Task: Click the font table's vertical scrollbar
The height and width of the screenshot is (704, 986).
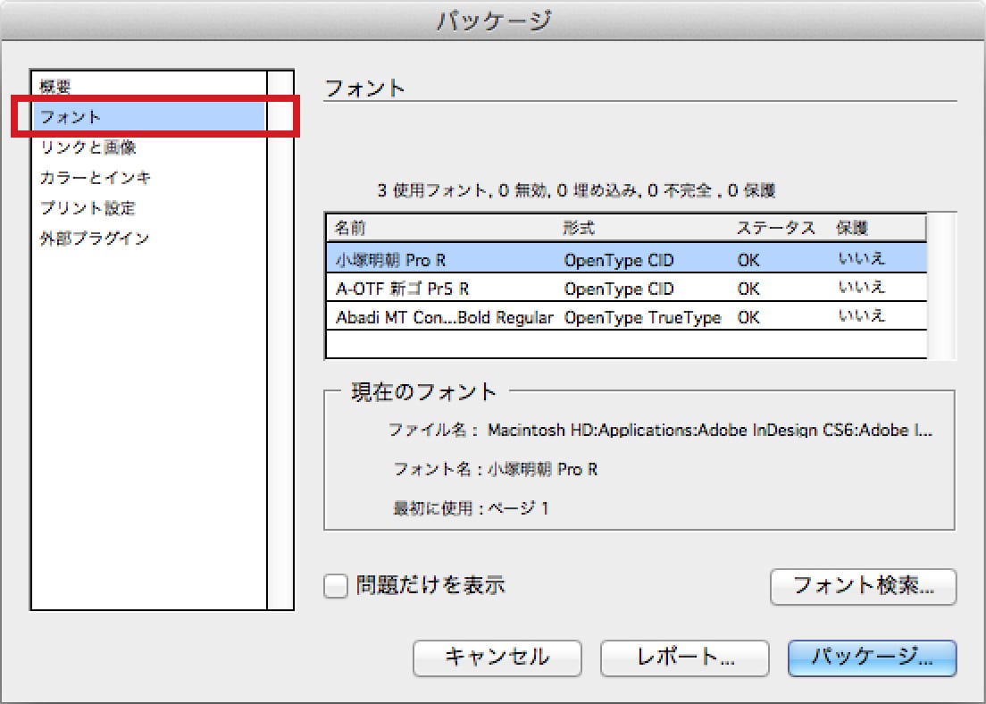Action: (x=941, y=286)
